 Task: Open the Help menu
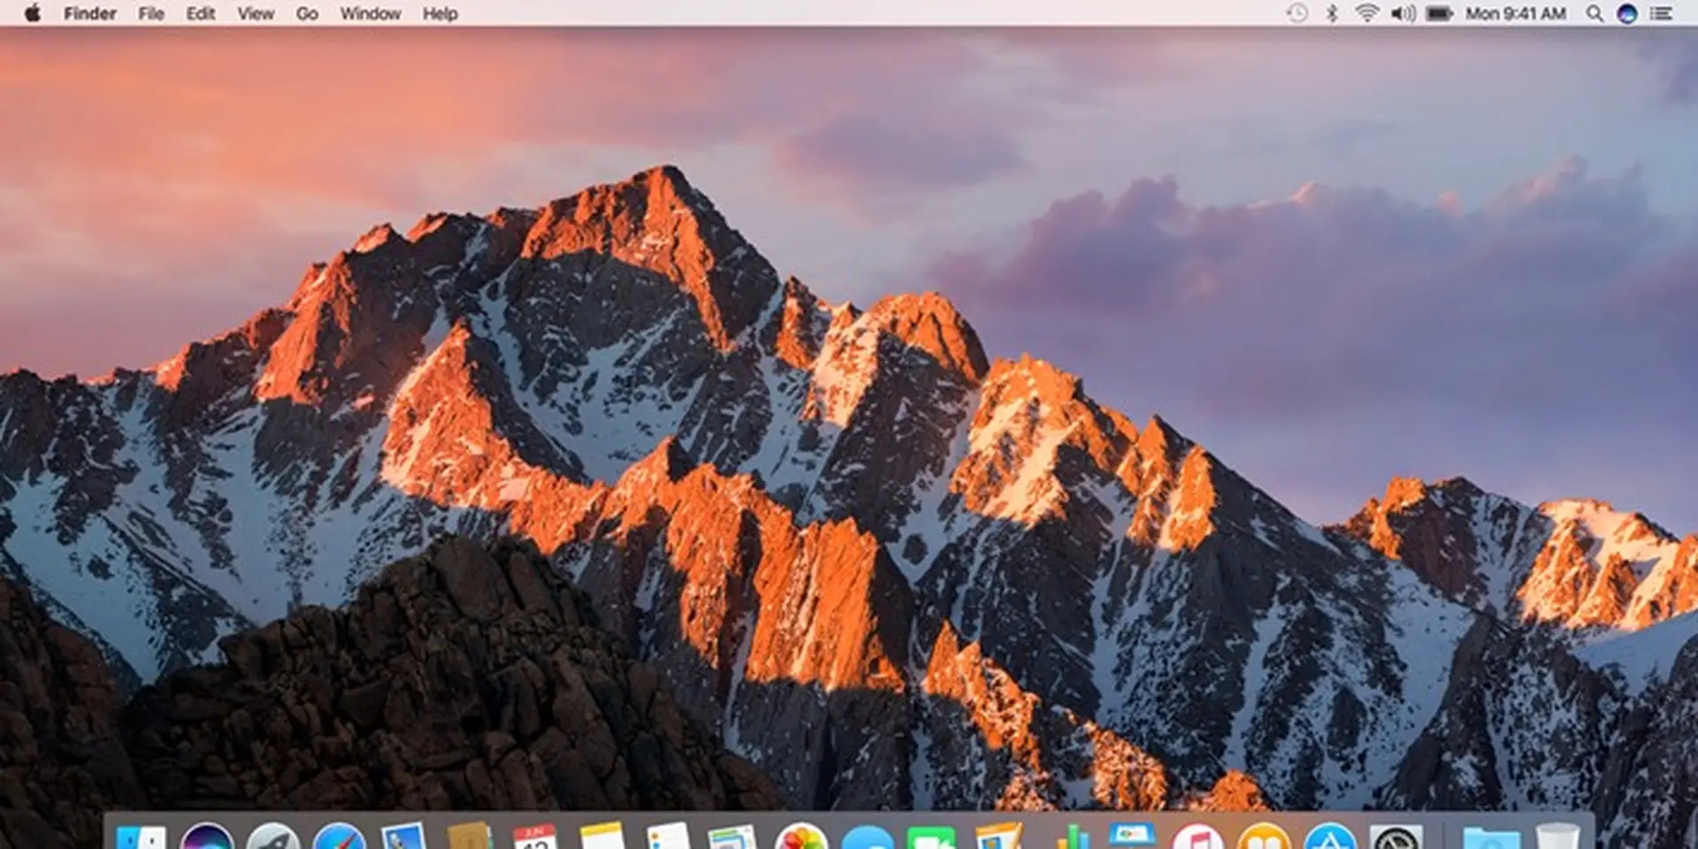click(x=440, y=13)
